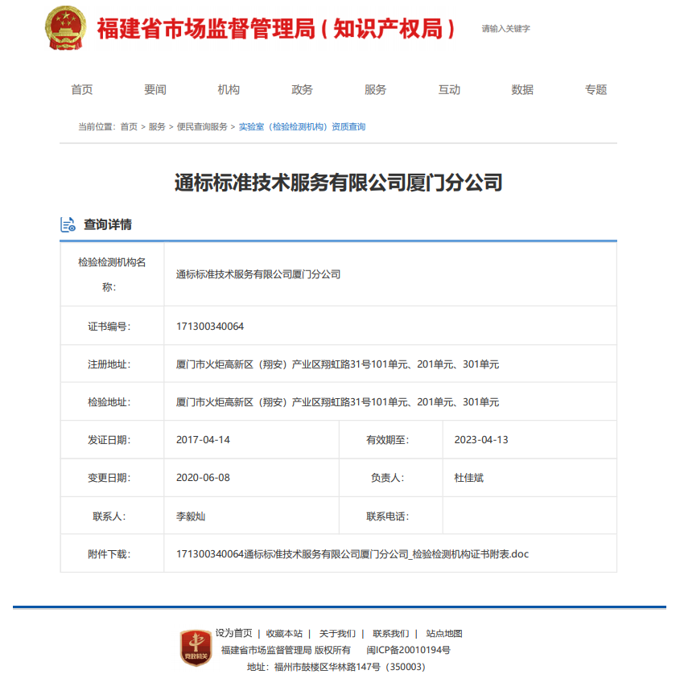Click the 负责人 label
680x699 pixels.
(388, 478)
